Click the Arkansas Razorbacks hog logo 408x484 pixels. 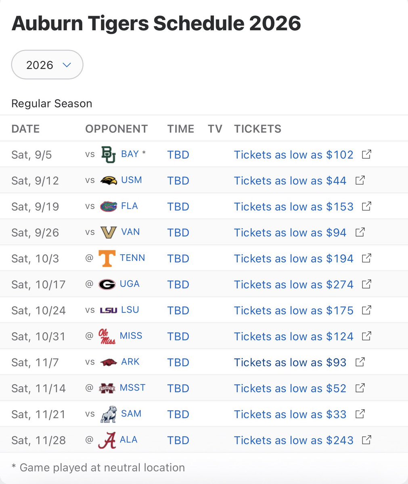(x=108, y=362)
